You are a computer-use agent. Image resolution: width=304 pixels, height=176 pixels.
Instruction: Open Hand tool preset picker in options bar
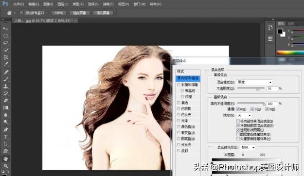[x=15, y=13]
